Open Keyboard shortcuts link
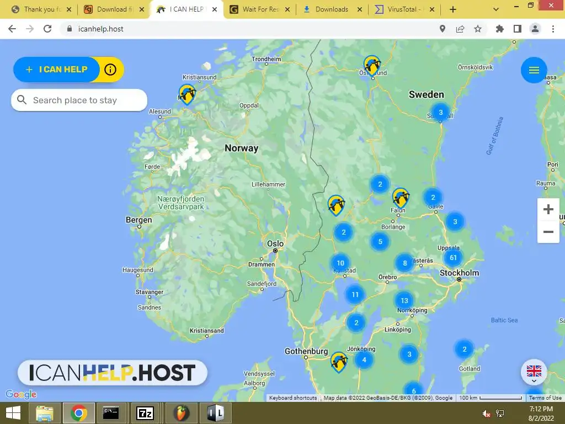Screen dimensions: 565x424 pos(293,397)
